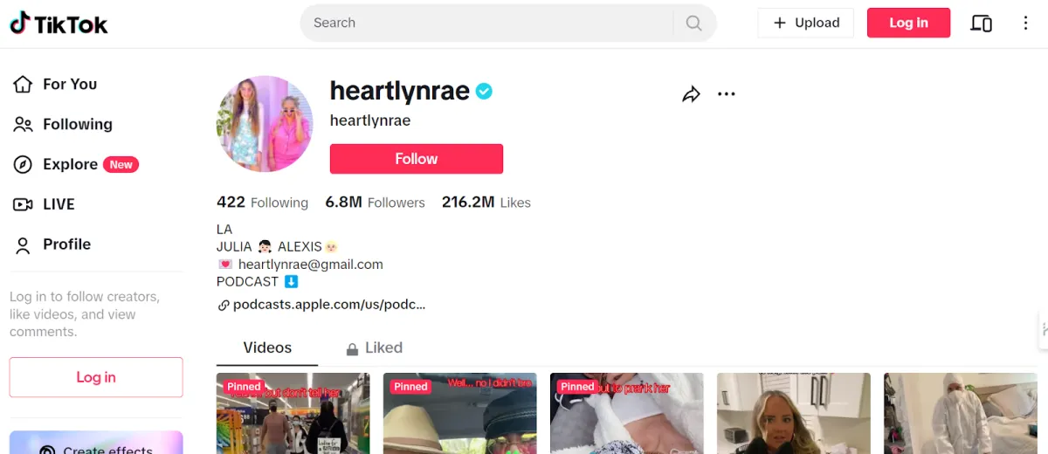Follow heartlynrae
1048x454 pixels.
pyautogui.click(x=417, y=159)
